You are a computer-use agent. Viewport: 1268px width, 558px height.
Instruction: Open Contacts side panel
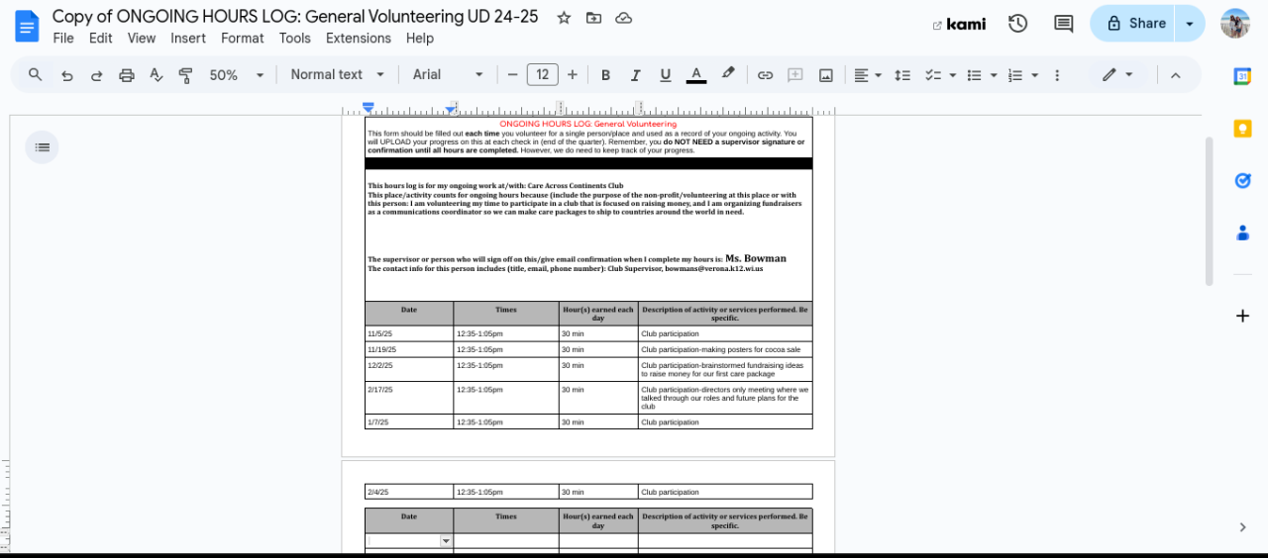pyautogui.click(x=1242, y=232)
